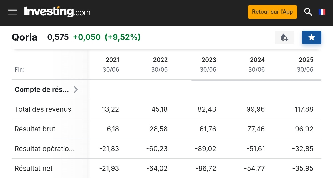Open the hamburger navigation menu

click(x=13, y=12)
